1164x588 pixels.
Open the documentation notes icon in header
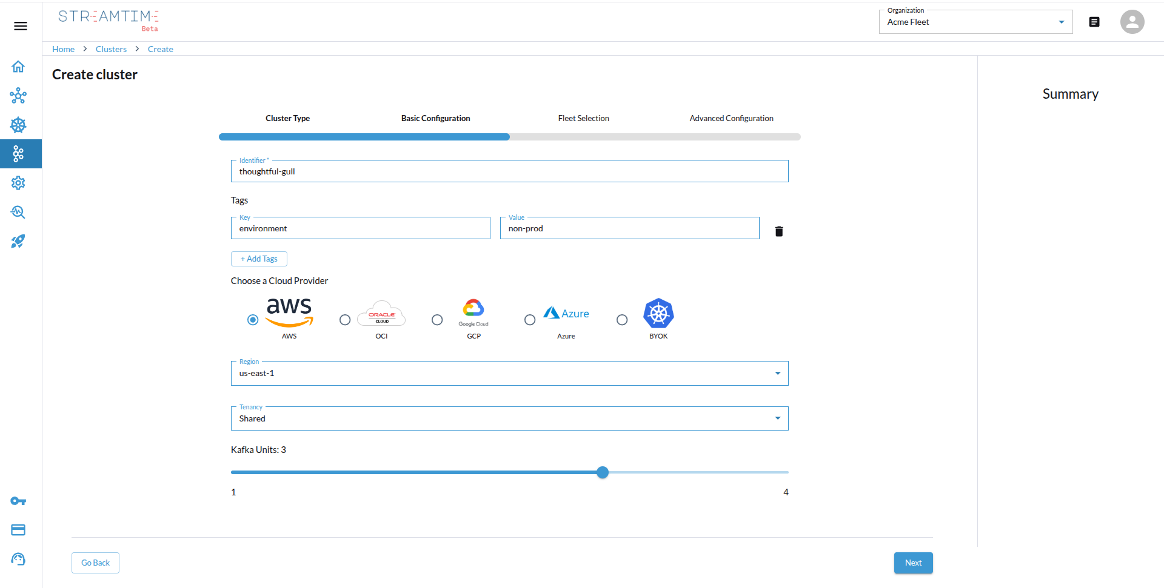(1094, 22)
